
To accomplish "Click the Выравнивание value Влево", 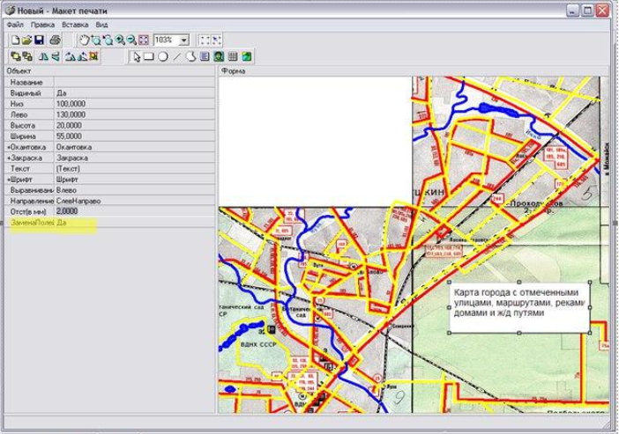I will coord(135,190).
